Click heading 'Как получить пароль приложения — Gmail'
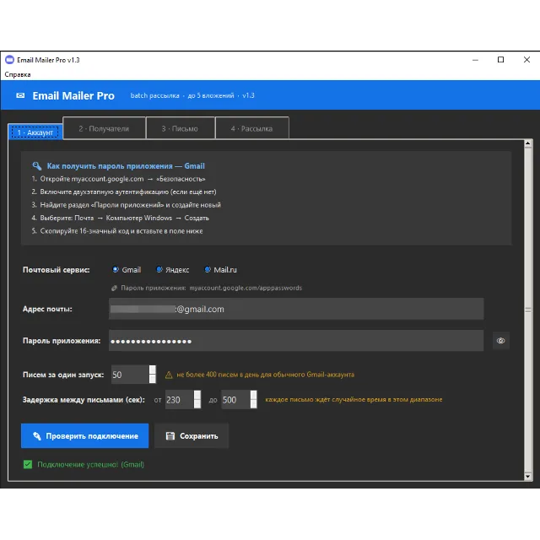 pos(126,166)
